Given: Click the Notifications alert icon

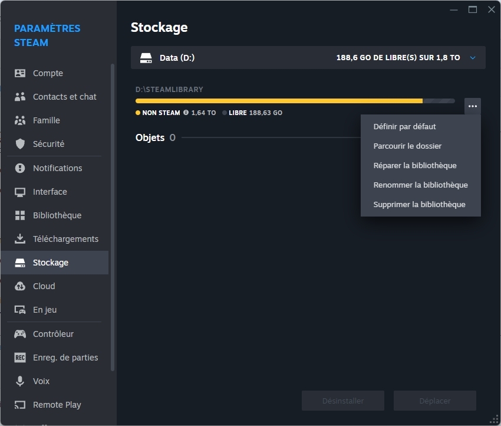Looking at the screenshot, I should [x=20, y=168].
